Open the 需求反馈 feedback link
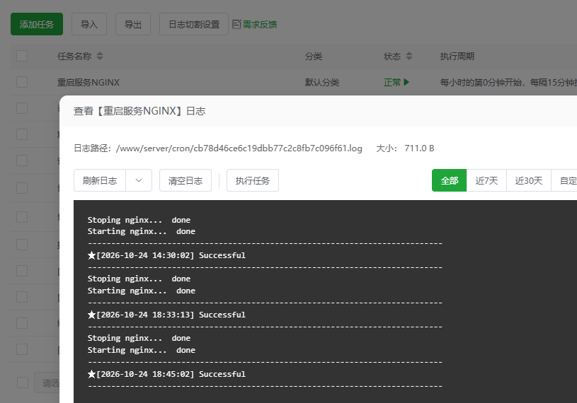The width and height of the screenshot is (577, 403). 260,25
